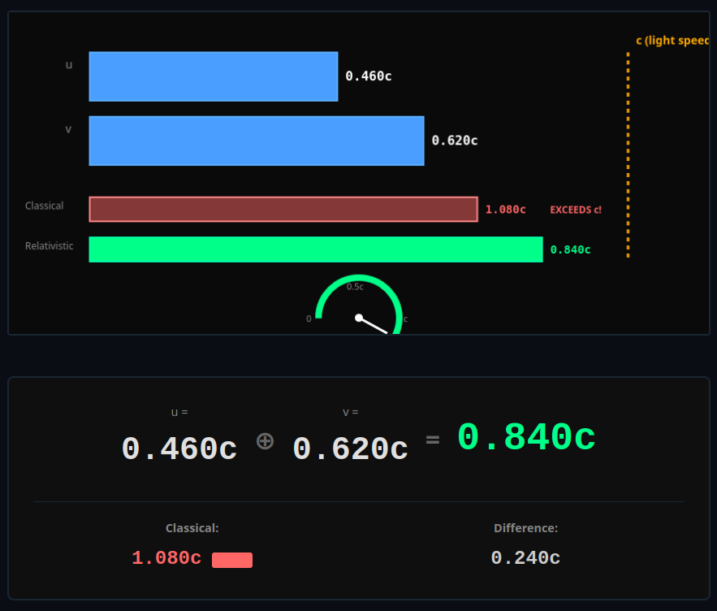Select the blue u velocity bar

[213, 76]
